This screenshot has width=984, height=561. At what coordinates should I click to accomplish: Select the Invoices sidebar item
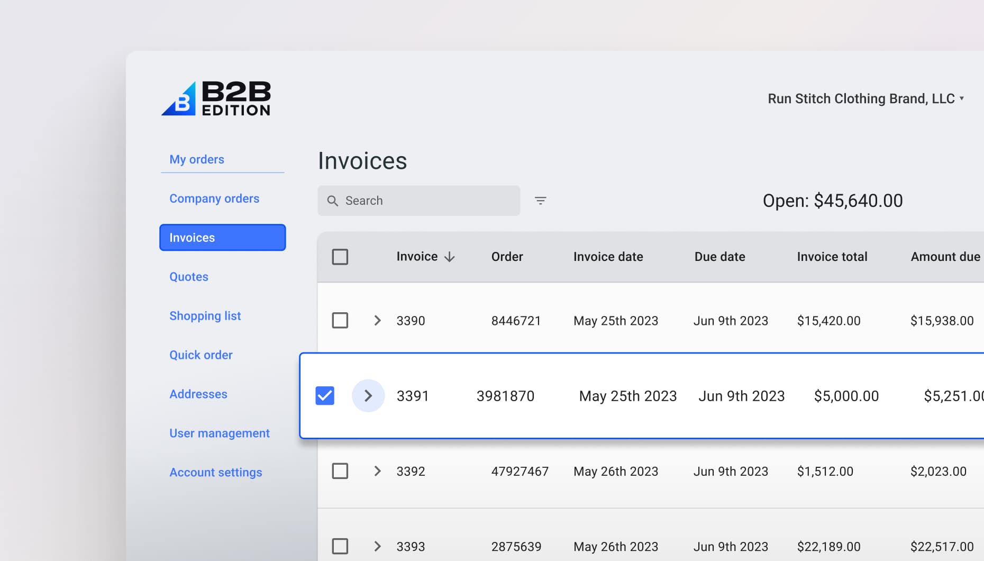tap(222, 238)
